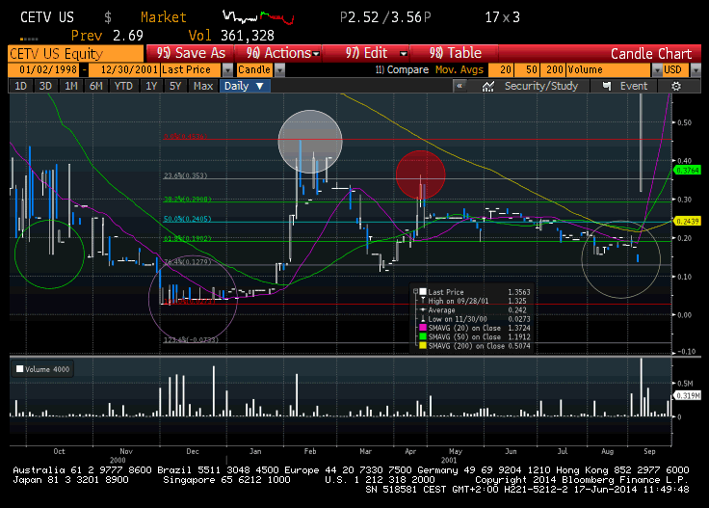
Task: Click the Security/Study chart icon
Action: click(487, 86)
